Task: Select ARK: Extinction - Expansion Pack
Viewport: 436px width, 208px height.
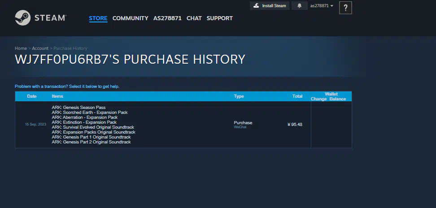Action: tap(84, 122)
